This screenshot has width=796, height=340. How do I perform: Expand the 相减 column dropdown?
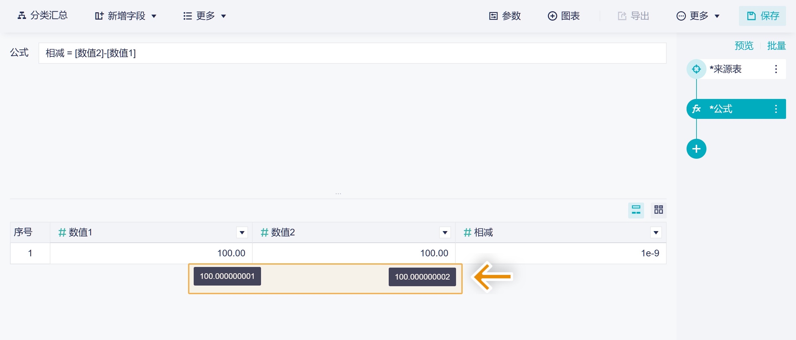(656, 232)
